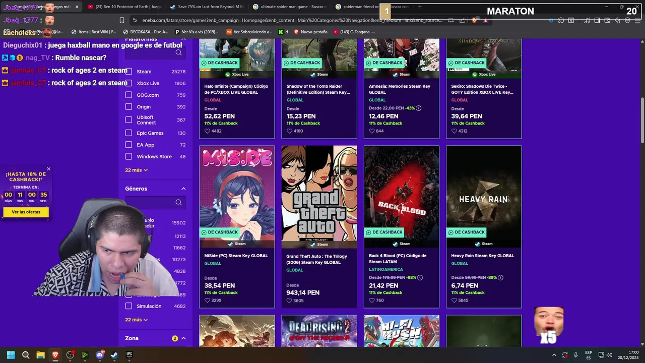
Task: Check the Windows Store filter
Action: 128,156
